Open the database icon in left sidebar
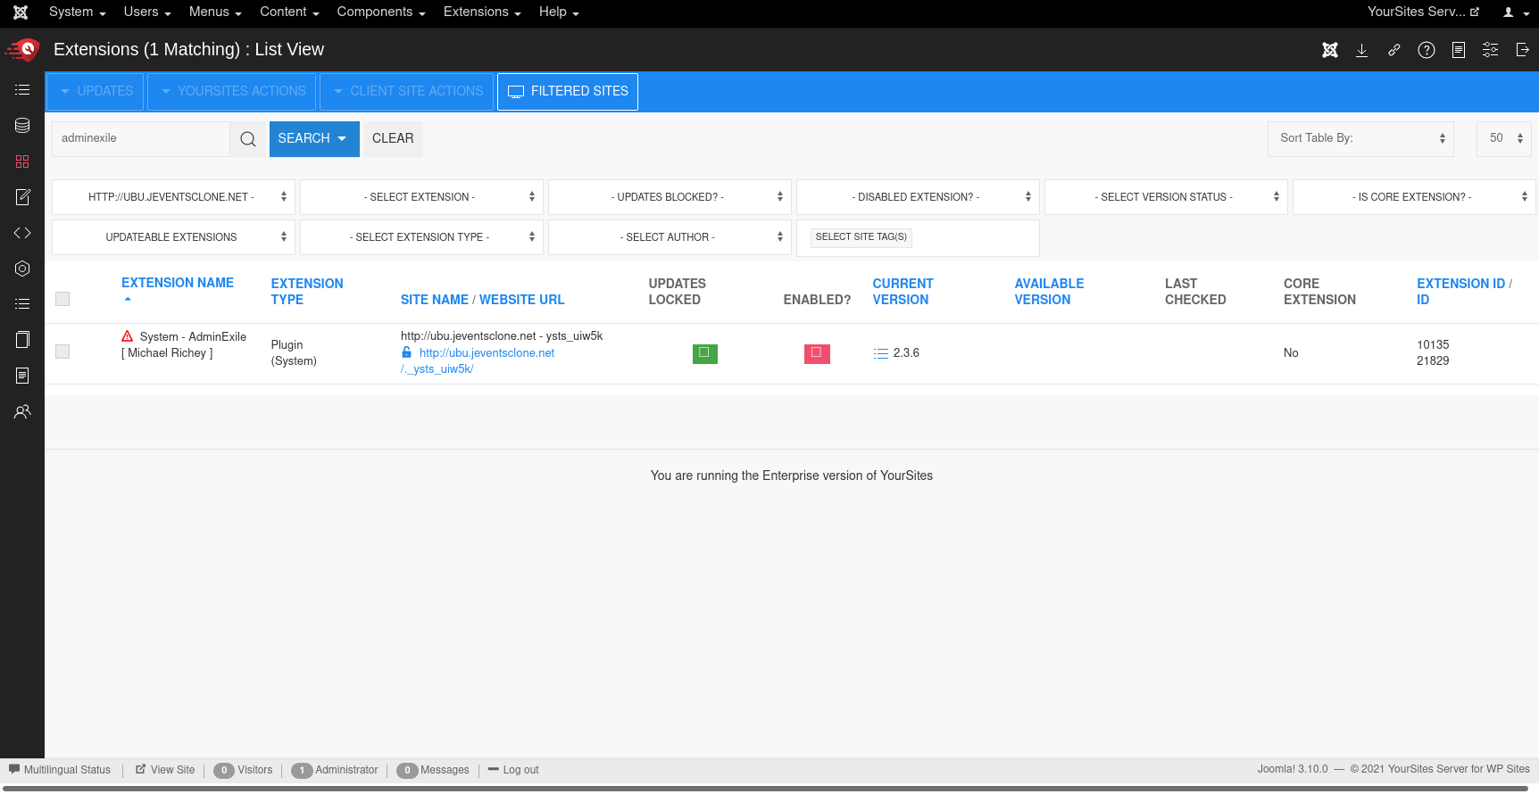 tap(22, 126)
